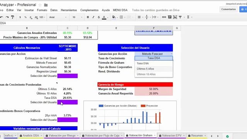Open the Ver menu
247x139 pixels.
click(19, 10)
